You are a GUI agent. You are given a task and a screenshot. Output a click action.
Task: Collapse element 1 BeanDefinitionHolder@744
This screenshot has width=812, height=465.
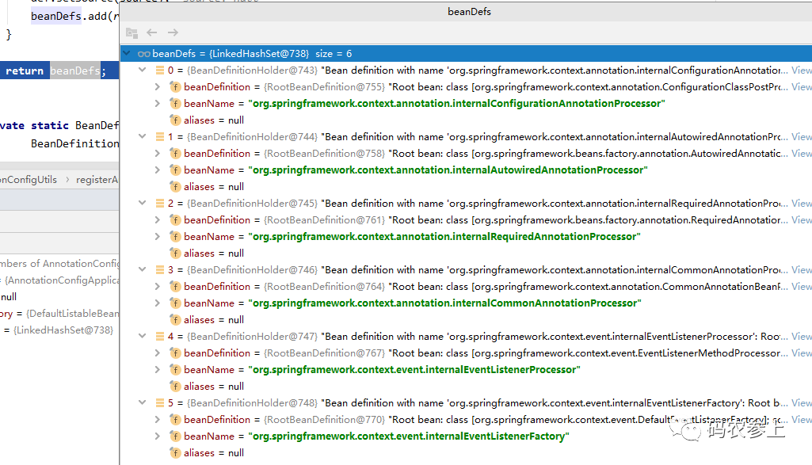pos(143,137)
